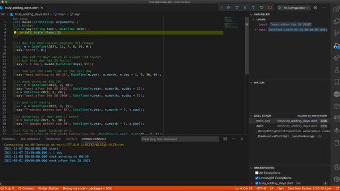Open the Explorer view in the activity bar

336,21
